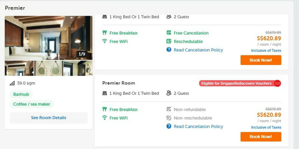Click the Free Cancellation icon
The height and width of the screenshot is (149, 299).
169,33
